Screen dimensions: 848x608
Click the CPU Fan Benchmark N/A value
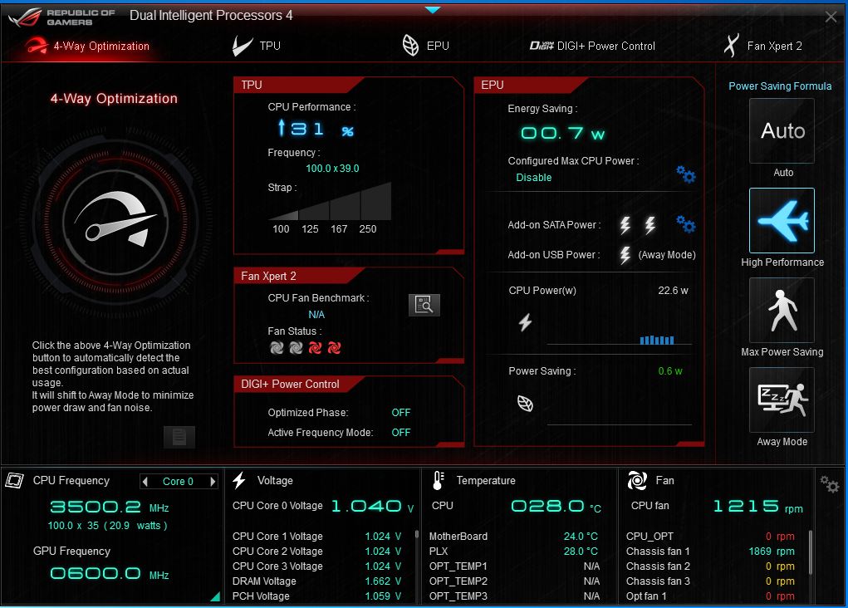tap(316, 315)
